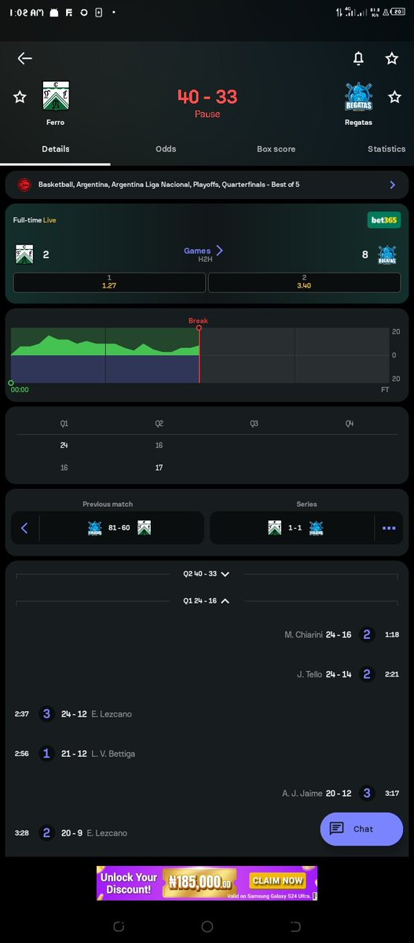The height and width of the screenshot is (943, 414).
Task: Tap 3-point icon at 2:37
Action: point(46,714)
